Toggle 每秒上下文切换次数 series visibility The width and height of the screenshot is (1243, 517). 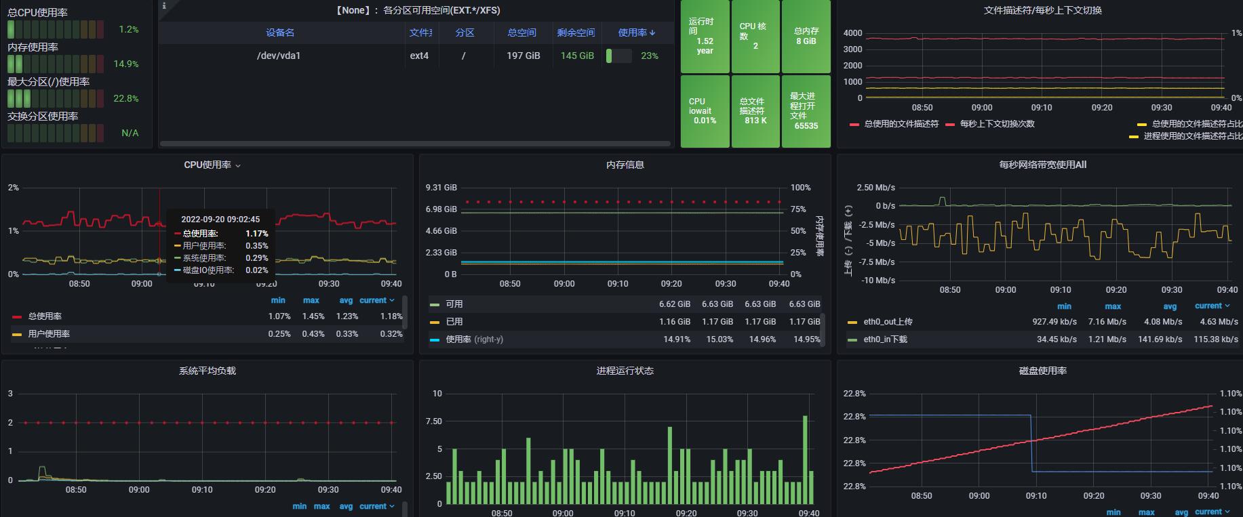[x=997, y=124]
